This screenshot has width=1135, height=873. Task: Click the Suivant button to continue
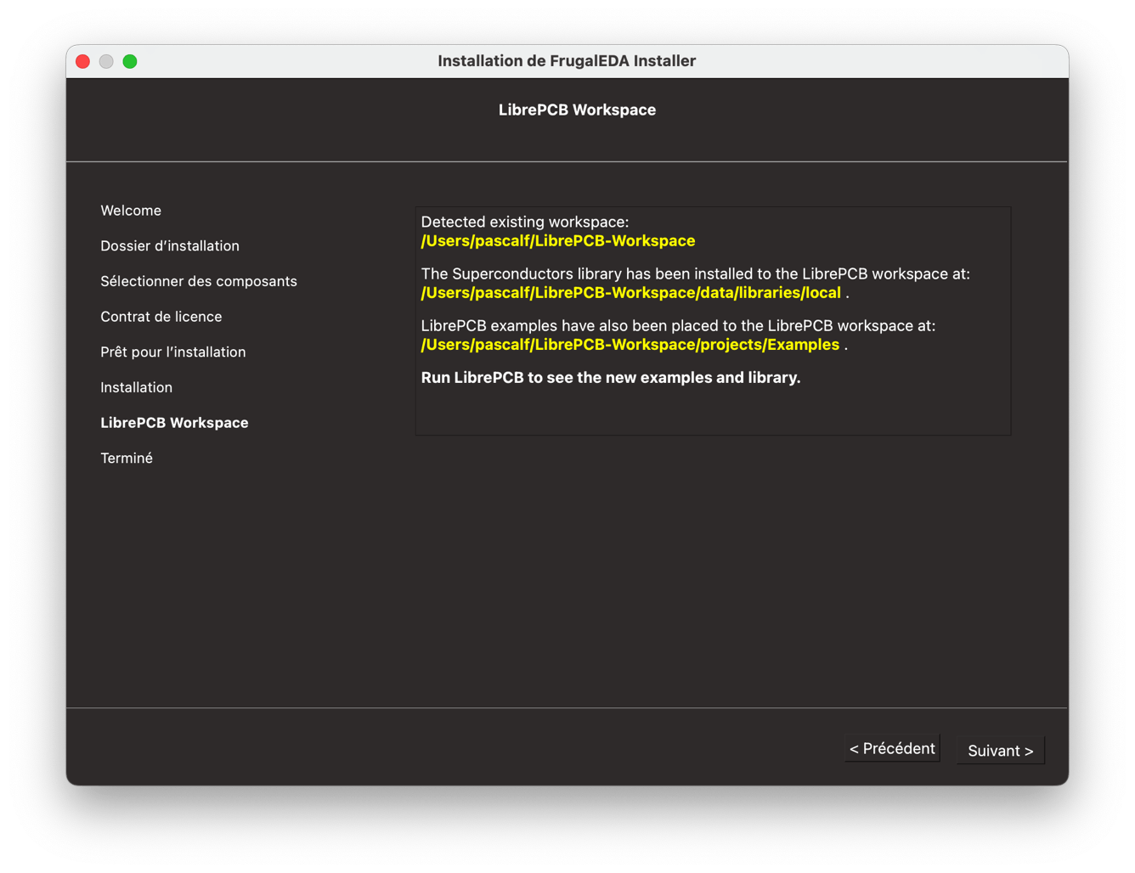click(1000, 751)
